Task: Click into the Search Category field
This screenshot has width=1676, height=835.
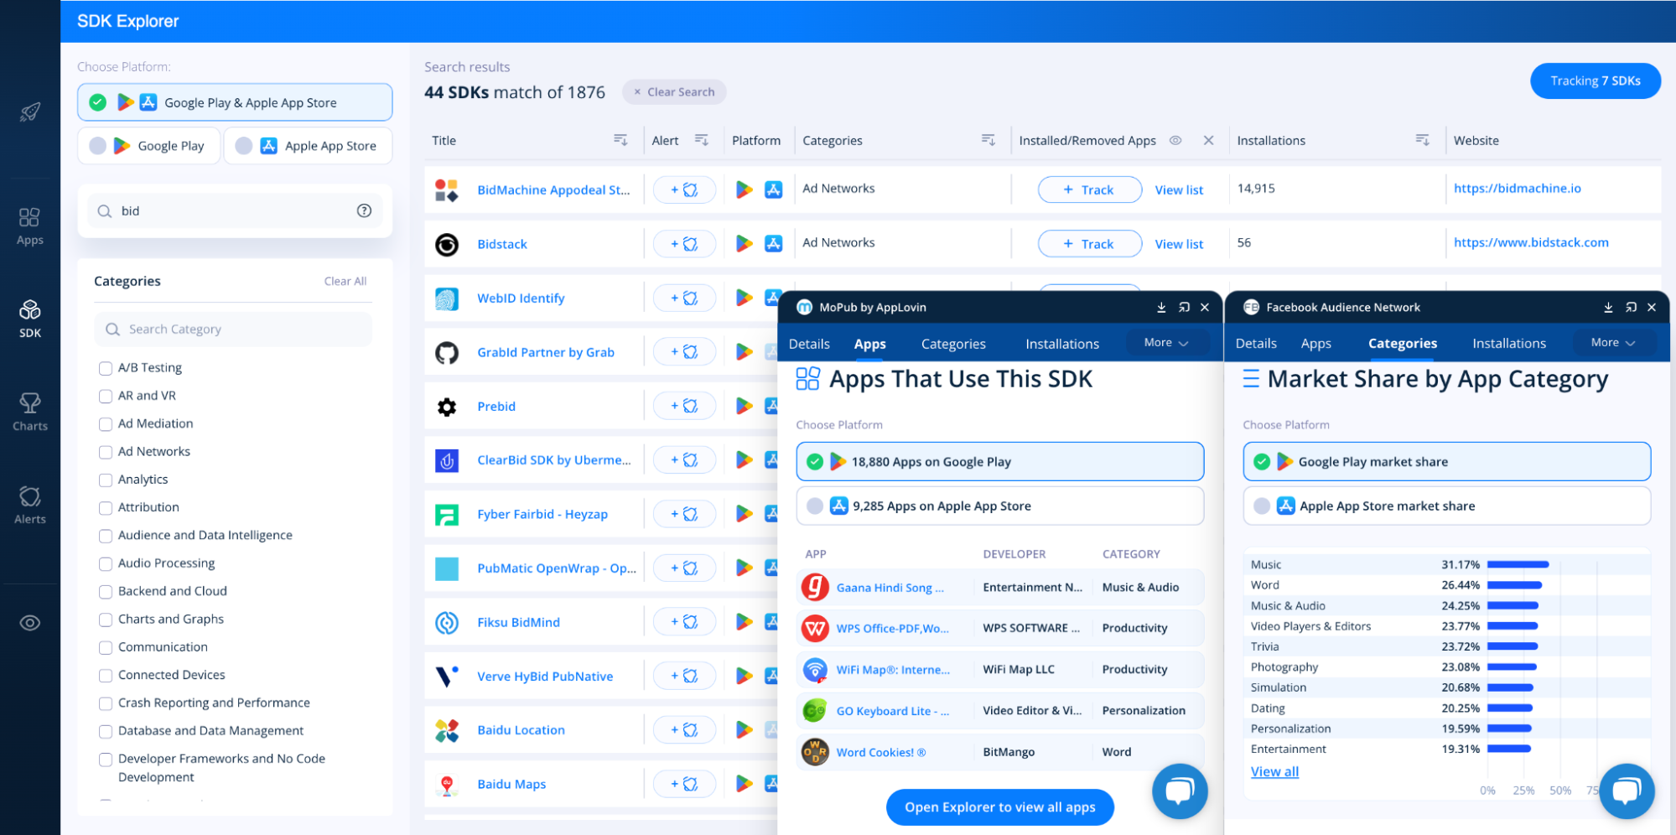Action: 233,329
